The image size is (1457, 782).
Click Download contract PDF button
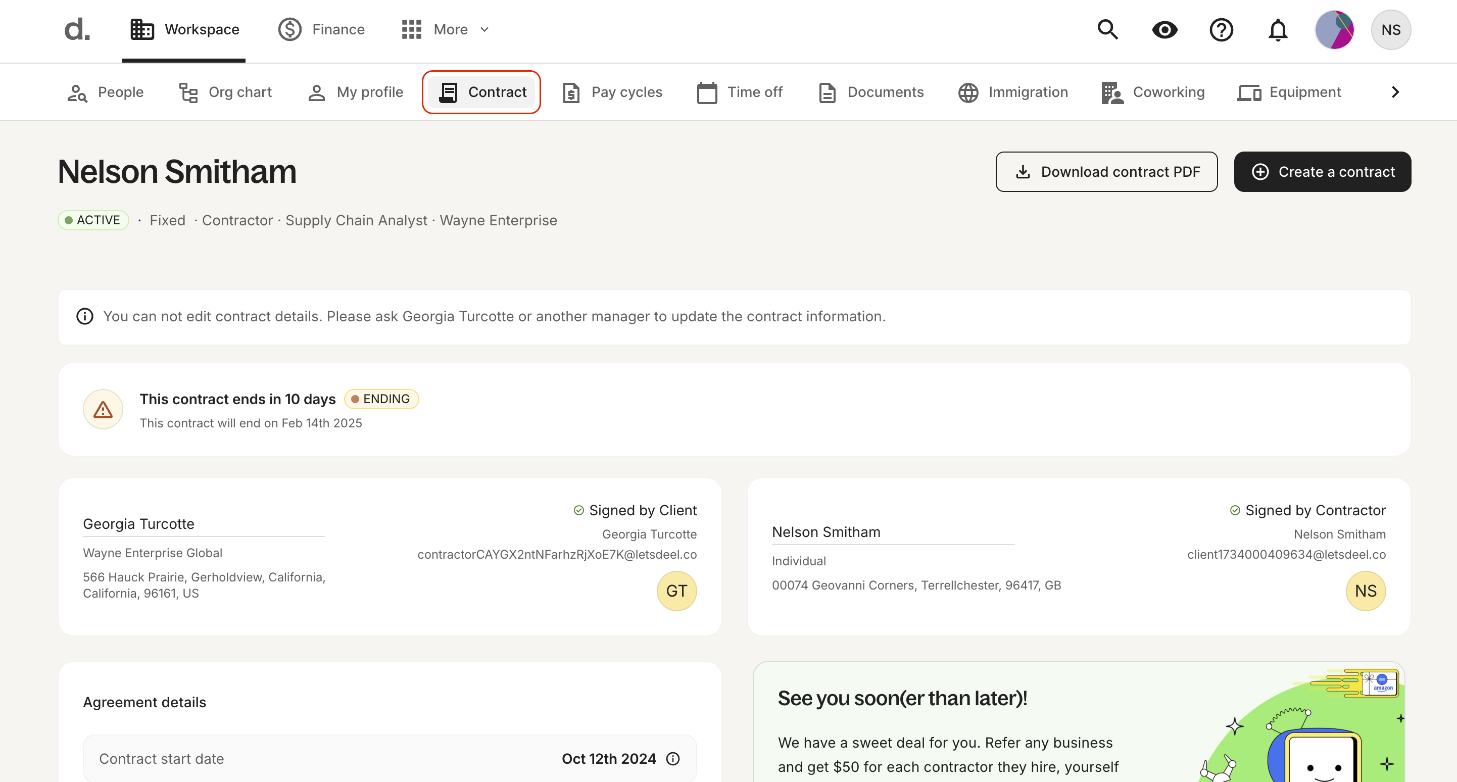point(1106,172)
